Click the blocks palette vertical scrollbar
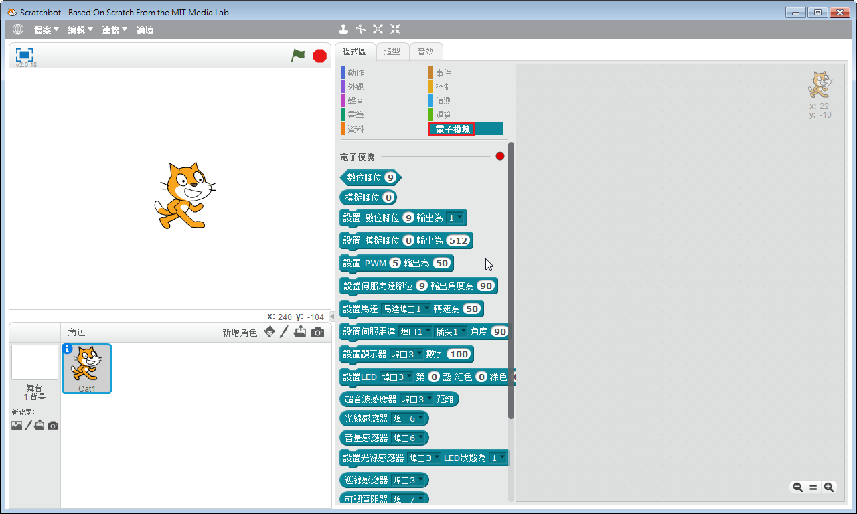 pyautogui.click(x=512, y=280)
